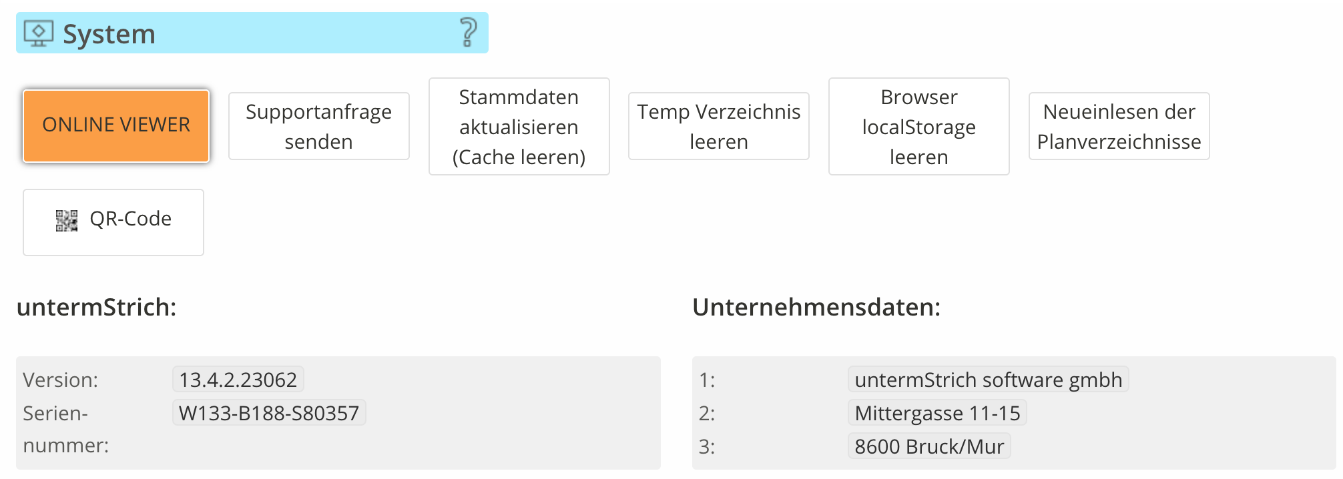The height and width of the screenshot is (479, 1343).
Task: Select the Mittergasse 11-15 address value
Action: pyautogui.click(x=937, y=413)
